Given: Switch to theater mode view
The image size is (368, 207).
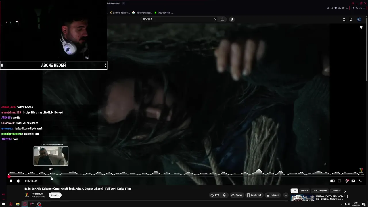Looking at the screenshot, I should pos(353,181).
